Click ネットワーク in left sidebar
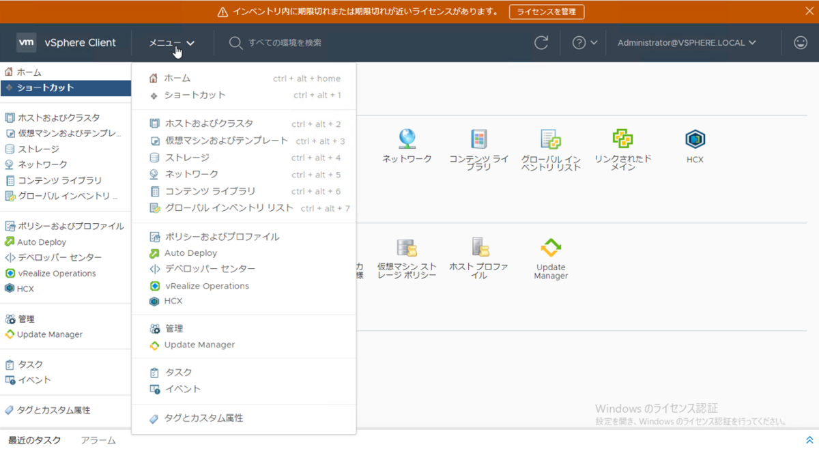 [66, 164]
